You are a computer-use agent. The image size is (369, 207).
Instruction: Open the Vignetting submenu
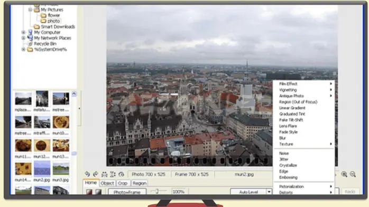pyautogui.click(x=304, y=90)
